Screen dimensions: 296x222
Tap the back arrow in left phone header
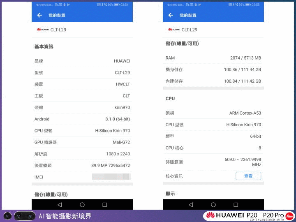point(39,15)
